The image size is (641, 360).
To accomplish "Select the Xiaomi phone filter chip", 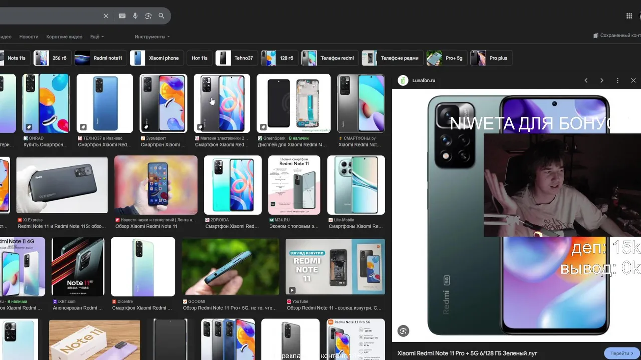I will [x=156, y=58].
